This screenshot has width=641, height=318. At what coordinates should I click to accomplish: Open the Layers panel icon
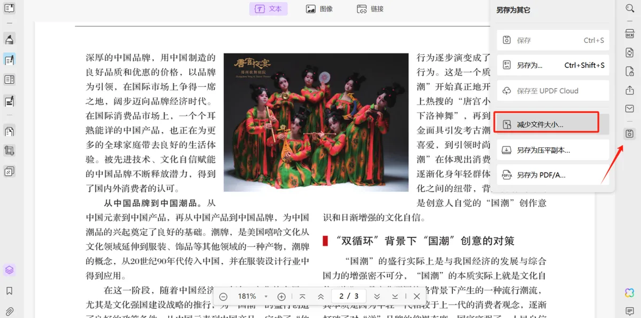[9, 270]
